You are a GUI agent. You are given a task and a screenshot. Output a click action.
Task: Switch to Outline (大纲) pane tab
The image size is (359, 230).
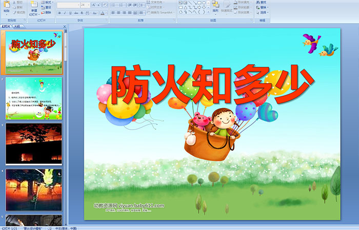click(x=17, y=27)
